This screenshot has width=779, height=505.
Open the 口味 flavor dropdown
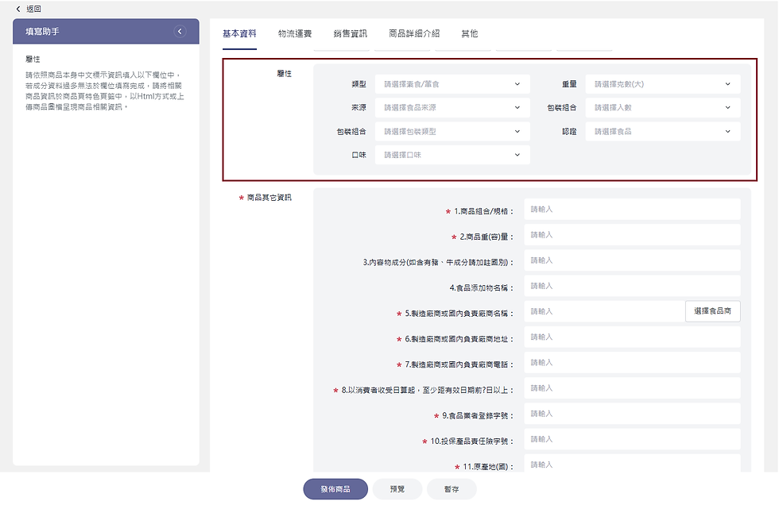tap(452, 155)
